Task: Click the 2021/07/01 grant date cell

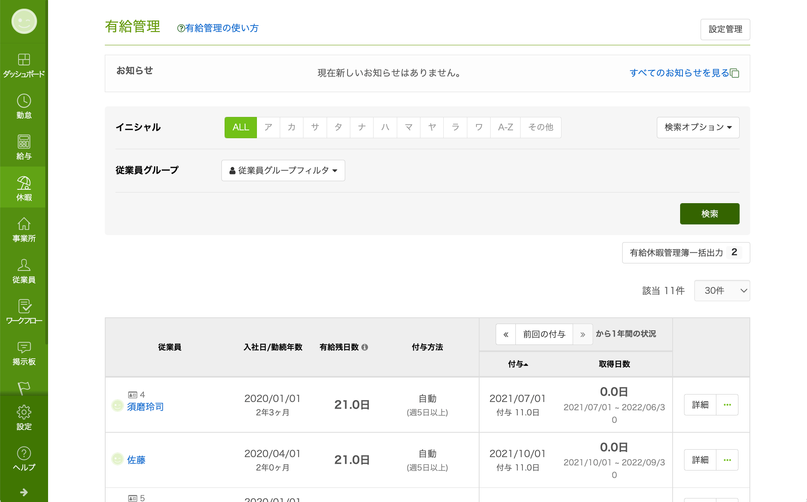Action: pyautogui.click(x=517, y=398)
